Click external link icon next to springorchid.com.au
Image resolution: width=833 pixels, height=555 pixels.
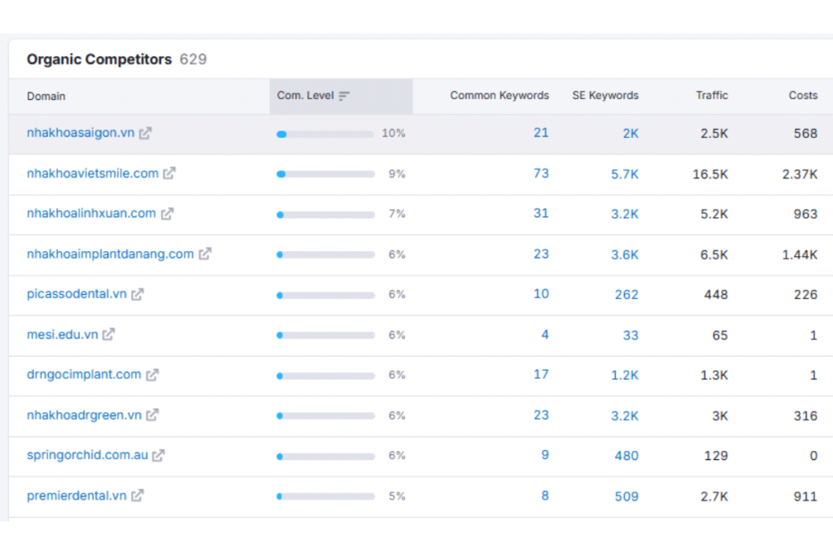pos(159,455)
